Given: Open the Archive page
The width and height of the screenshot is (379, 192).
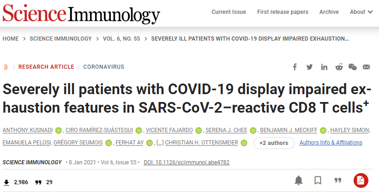Looking at the screenshot, I should coord(329,12).
